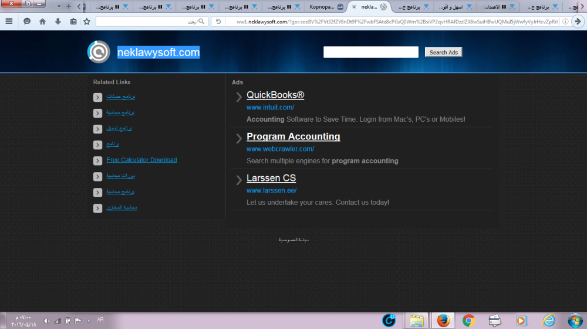Viewport: 587px width, 329px height.
Task: Open Google Chrome from taskbar
Action: (468, 321)
